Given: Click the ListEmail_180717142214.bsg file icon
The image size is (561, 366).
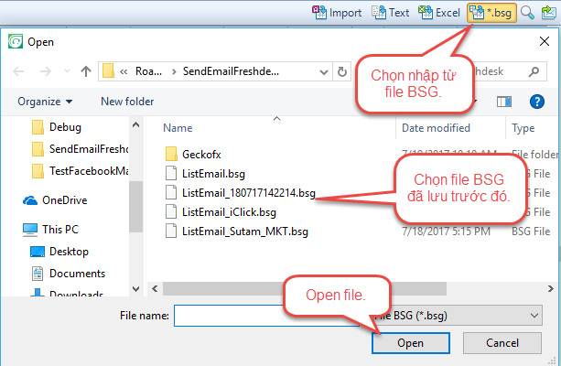Looking at the screenshot, I should (x=171, y=192).
